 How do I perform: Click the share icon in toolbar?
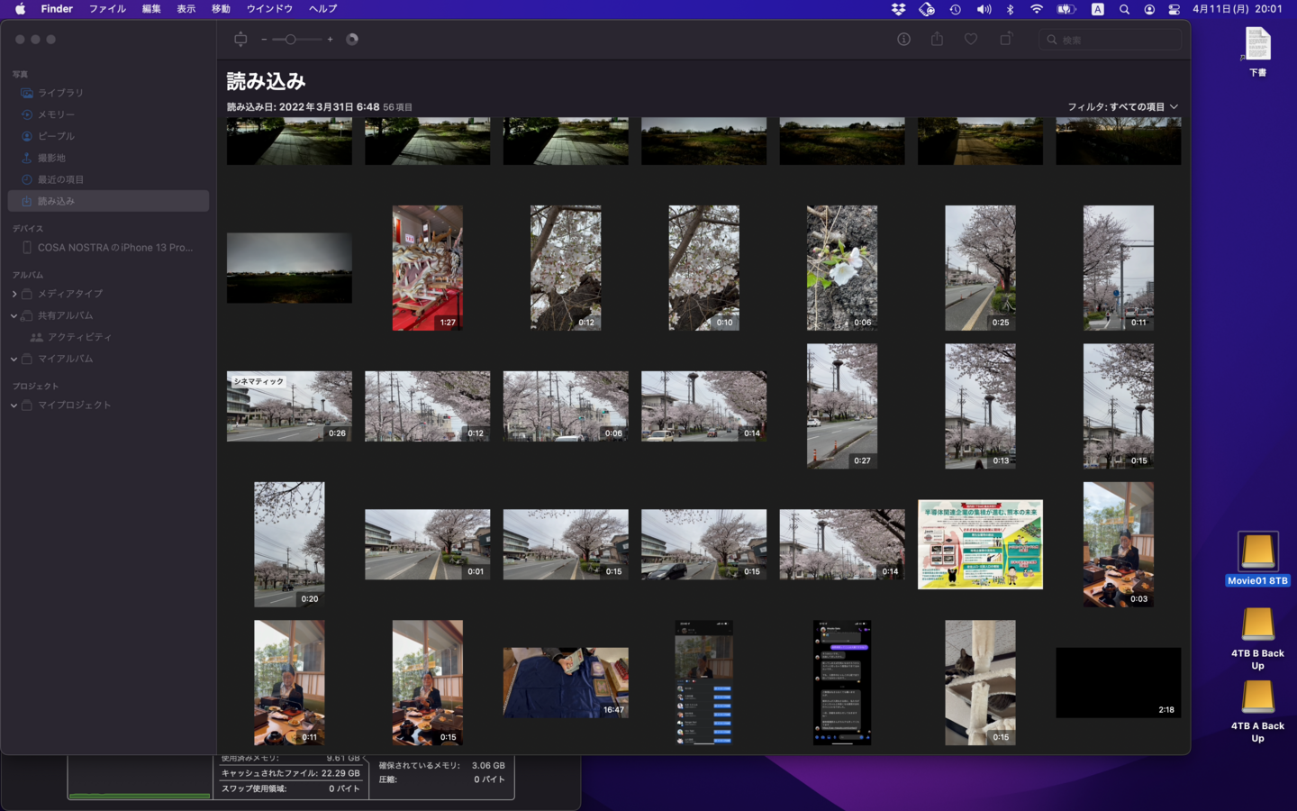[937, 40]
